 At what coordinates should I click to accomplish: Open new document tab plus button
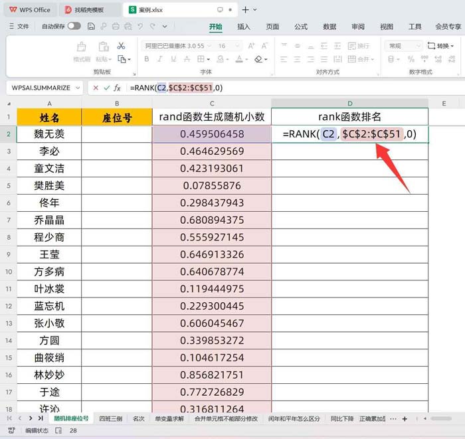pyautogui.click(x=245, y=10)
